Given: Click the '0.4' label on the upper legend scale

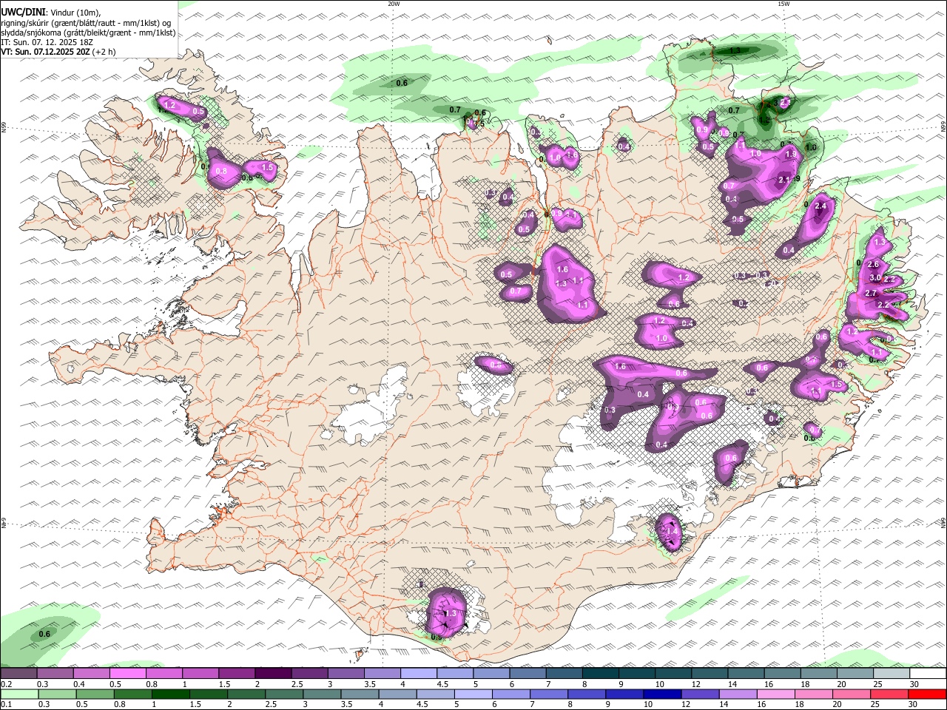Looking at the screenshot, I should (79, 684).
